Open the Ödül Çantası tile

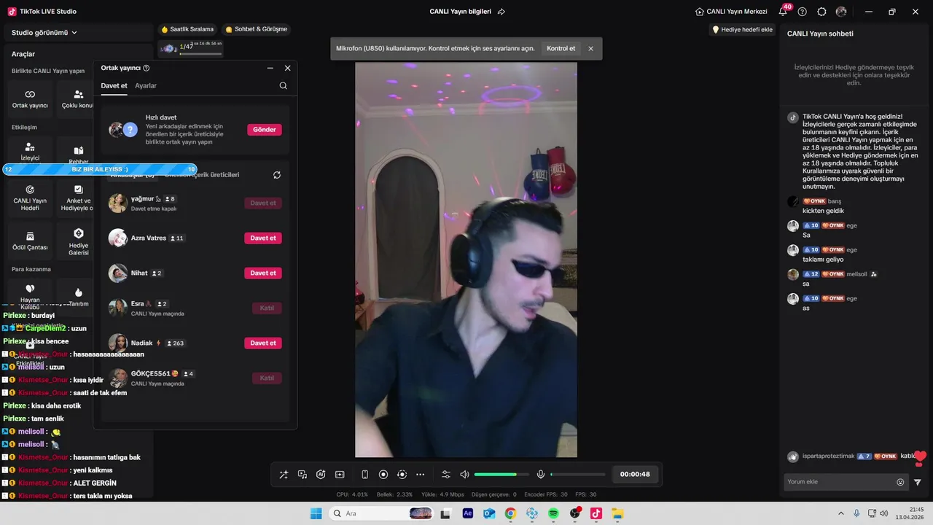point(30,241)
